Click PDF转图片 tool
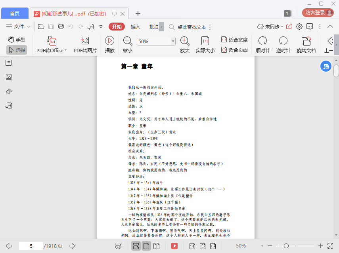Image resolution: width=339 pixels, height=253 pixels. pos(85,45)
